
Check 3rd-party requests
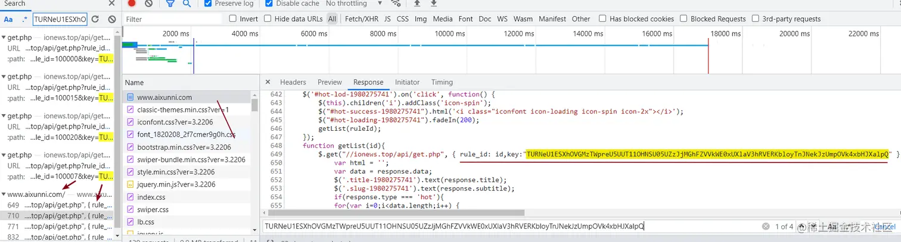tap(756, 19)
